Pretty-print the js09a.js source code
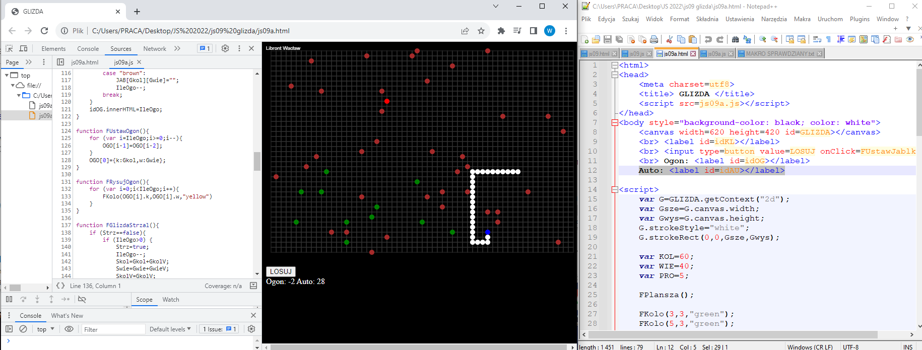922x350 pixels. [x=60, y=286]
